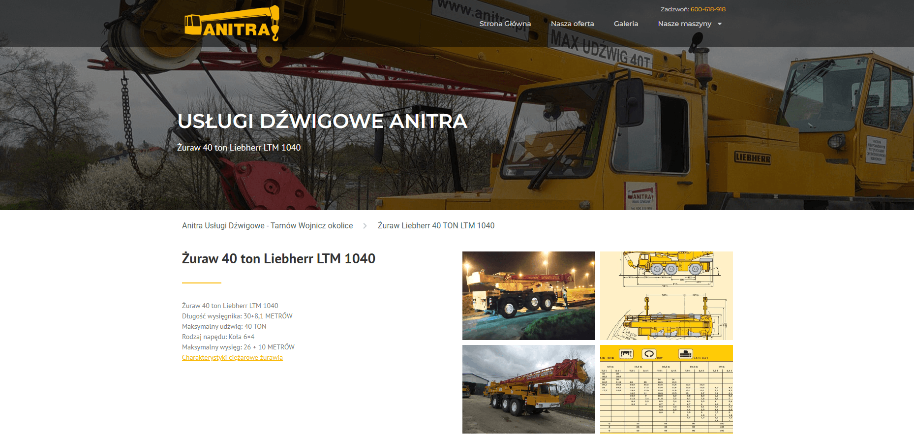
Task: Select the heading Żuraw 40 ton Liebherr LTM 1040
Action: click(x=278, y=258)
